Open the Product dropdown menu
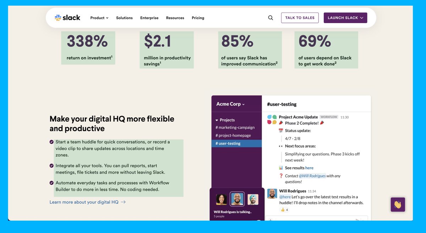426x233 pixels. tap(99, 18)
